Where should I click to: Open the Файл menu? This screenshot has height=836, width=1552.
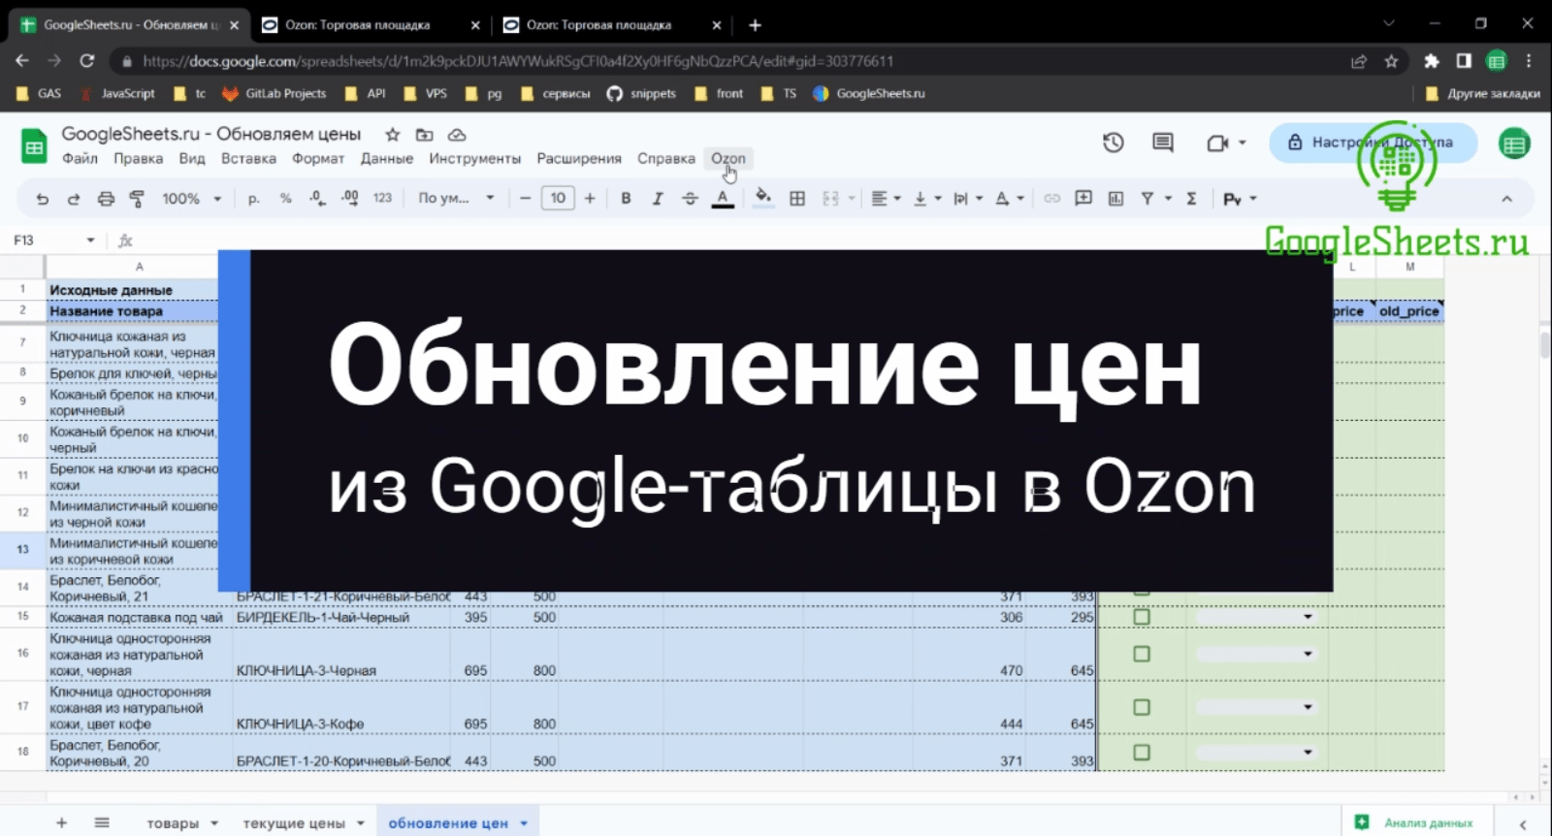tap(80, 158)
